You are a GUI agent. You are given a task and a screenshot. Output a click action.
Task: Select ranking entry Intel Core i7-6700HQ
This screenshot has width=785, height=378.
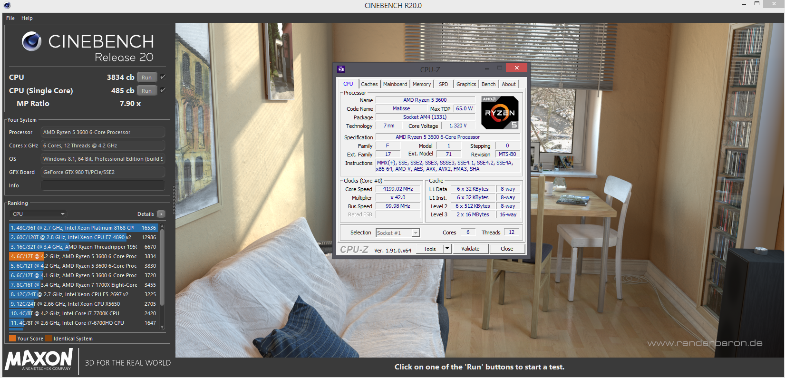click(84, 323)
